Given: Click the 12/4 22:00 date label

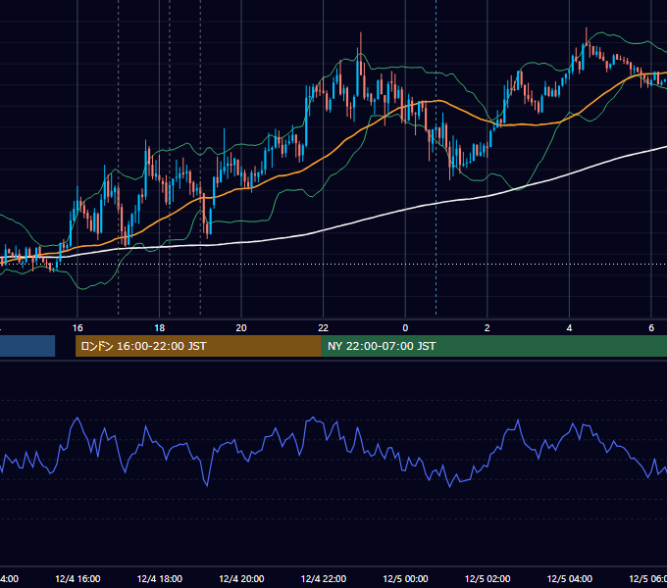Looking at the screenshot, I should point(324,579).
